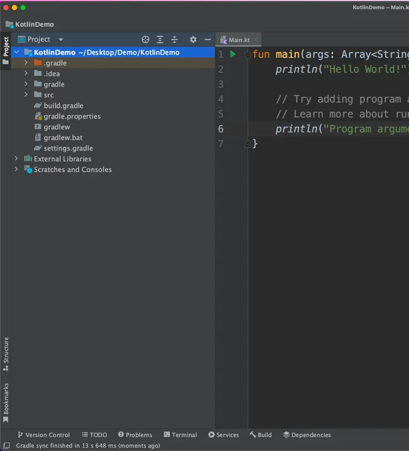This screenshot has width=409, height=451.
Task: Open the Build tool window
Action: click(260, 434)
